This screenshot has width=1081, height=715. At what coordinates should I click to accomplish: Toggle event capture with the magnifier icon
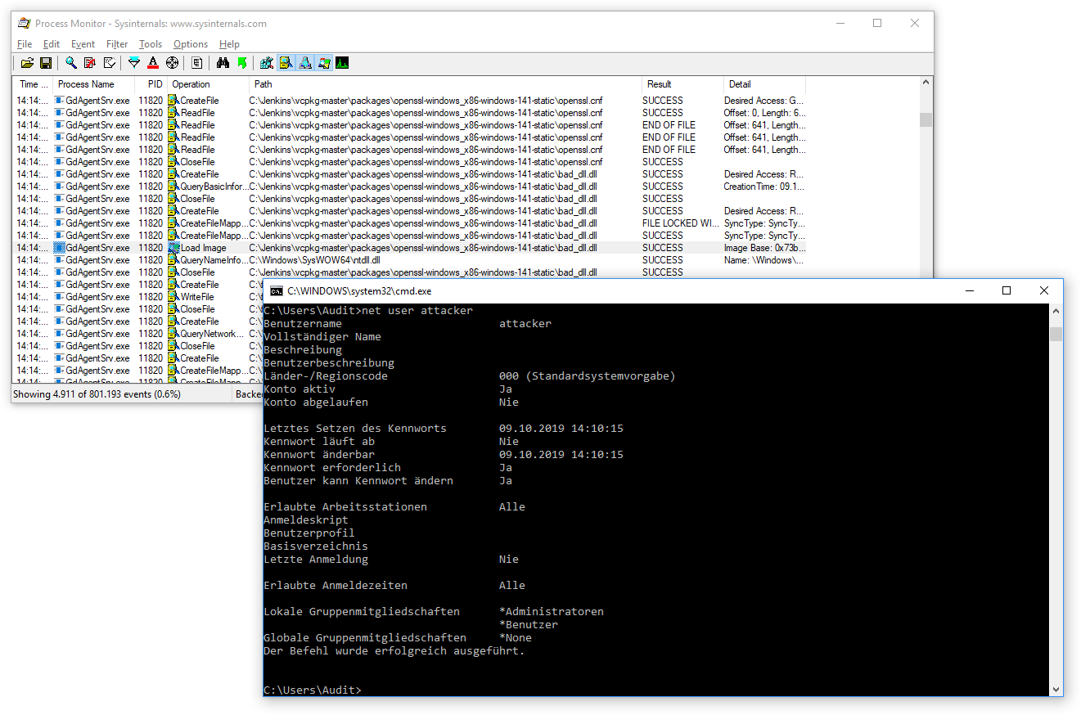[x=71, y=63]
